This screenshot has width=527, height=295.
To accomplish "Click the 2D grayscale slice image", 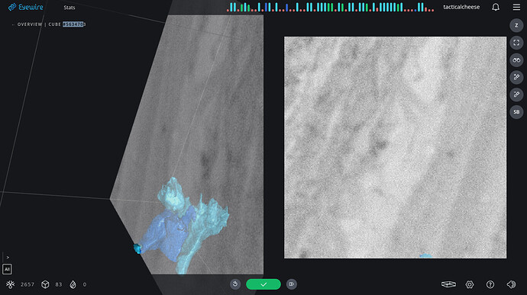I will tap(396, 147).
